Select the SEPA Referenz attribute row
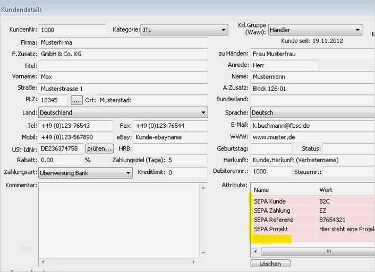Viewport: 375px width, 272px height. tap(313, 220)
